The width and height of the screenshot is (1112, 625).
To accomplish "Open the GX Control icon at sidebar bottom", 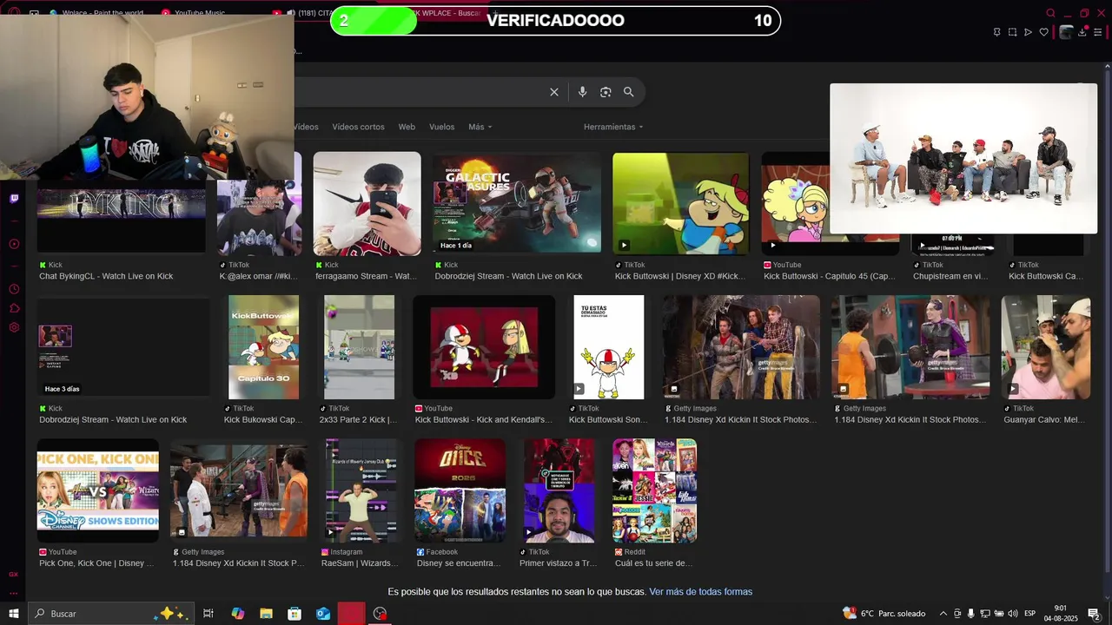I will (14, 574).
